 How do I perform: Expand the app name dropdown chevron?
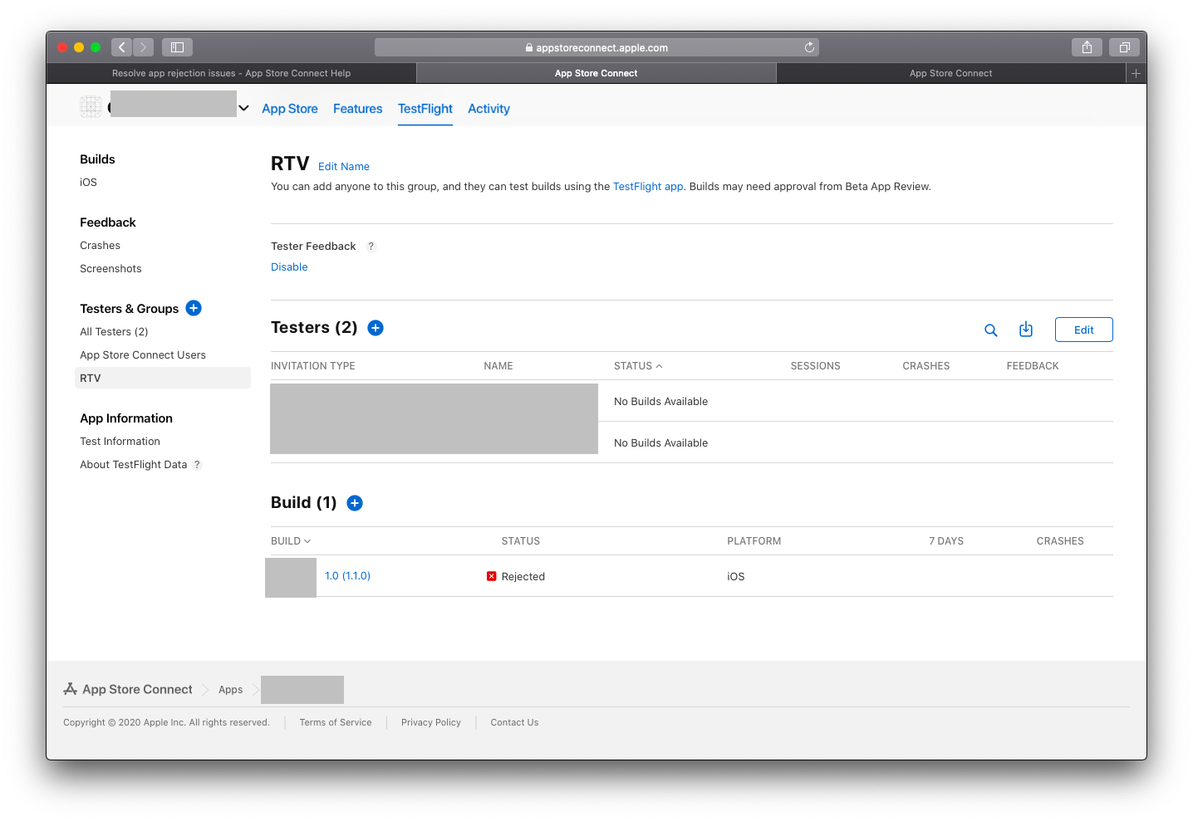(x=243, y=108)
